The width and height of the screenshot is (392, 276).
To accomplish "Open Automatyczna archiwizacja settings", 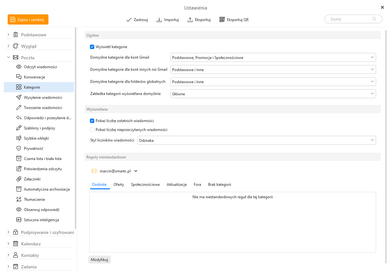I will (x=47, y=189).
